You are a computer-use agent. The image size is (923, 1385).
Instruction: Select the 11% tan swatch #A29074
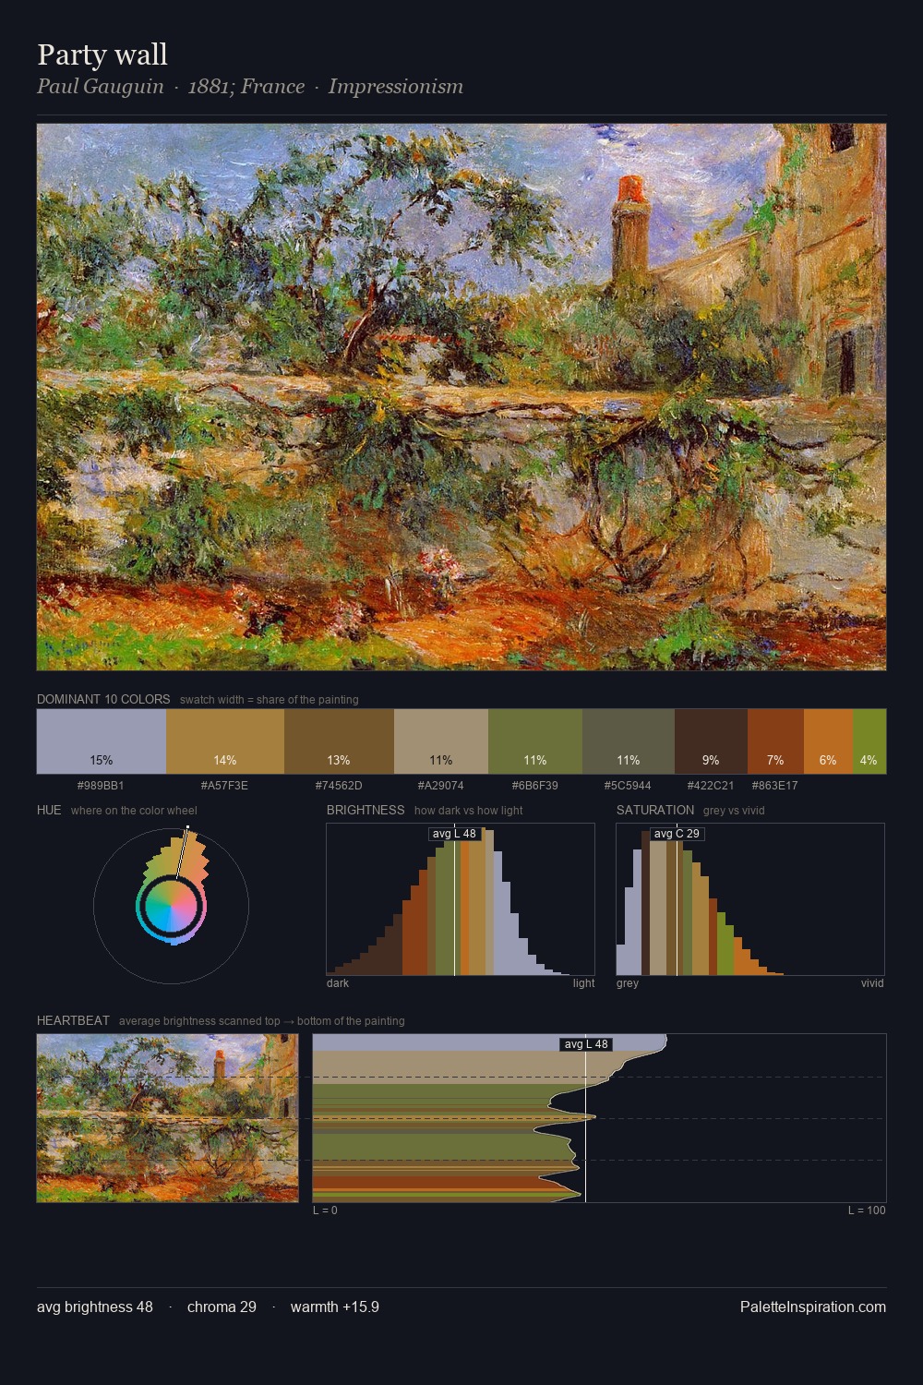[441, 741]
